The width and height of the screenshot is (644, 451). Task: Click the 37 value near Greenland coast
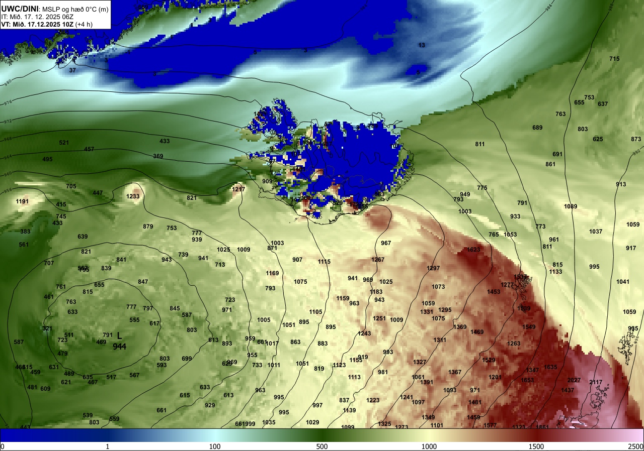tap(72, 70)
